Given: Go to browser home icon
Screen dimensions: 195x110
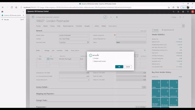Looking at the screenshot, I should pos(16,7).
